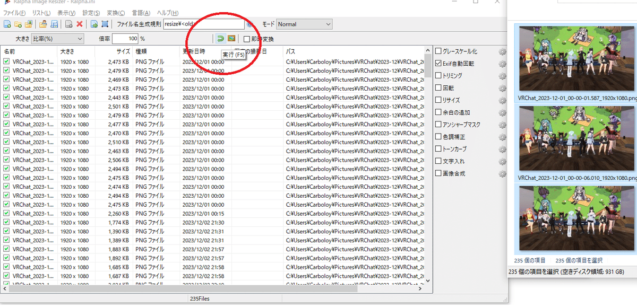637x308 pixels.
Task: Sort list by 名前 column header
Action: [29, 52]
